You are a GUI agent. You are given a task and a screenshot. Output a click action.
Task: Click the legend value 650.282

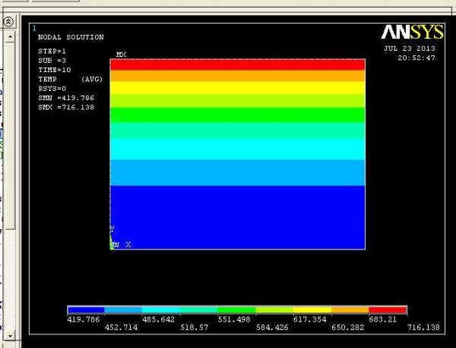pyautogui.click(x=348, y=328)
